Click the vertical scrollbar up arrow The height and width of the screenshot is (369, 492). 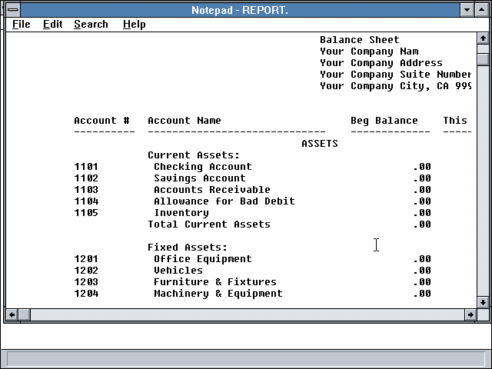(483, 38)
